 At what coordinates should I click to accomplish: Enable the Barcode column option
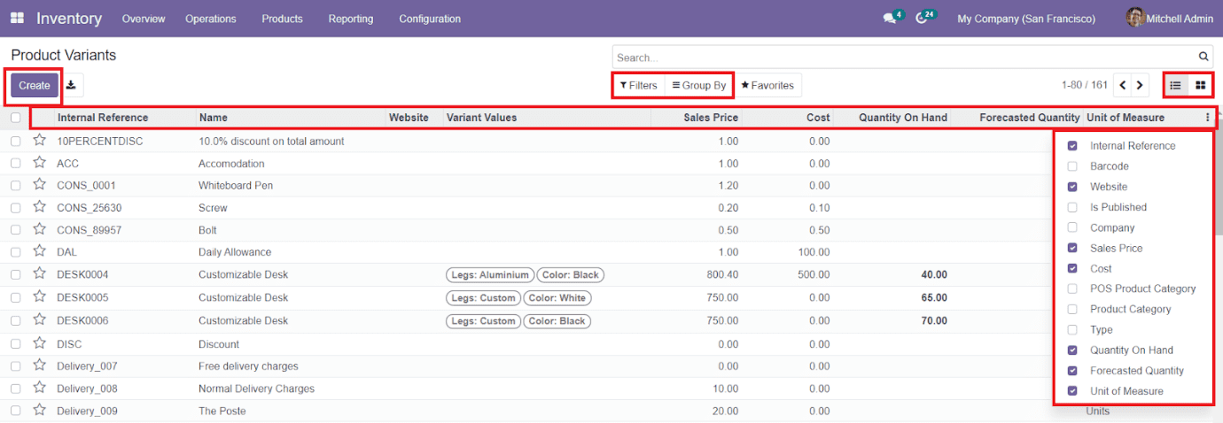click(1073, 166)
